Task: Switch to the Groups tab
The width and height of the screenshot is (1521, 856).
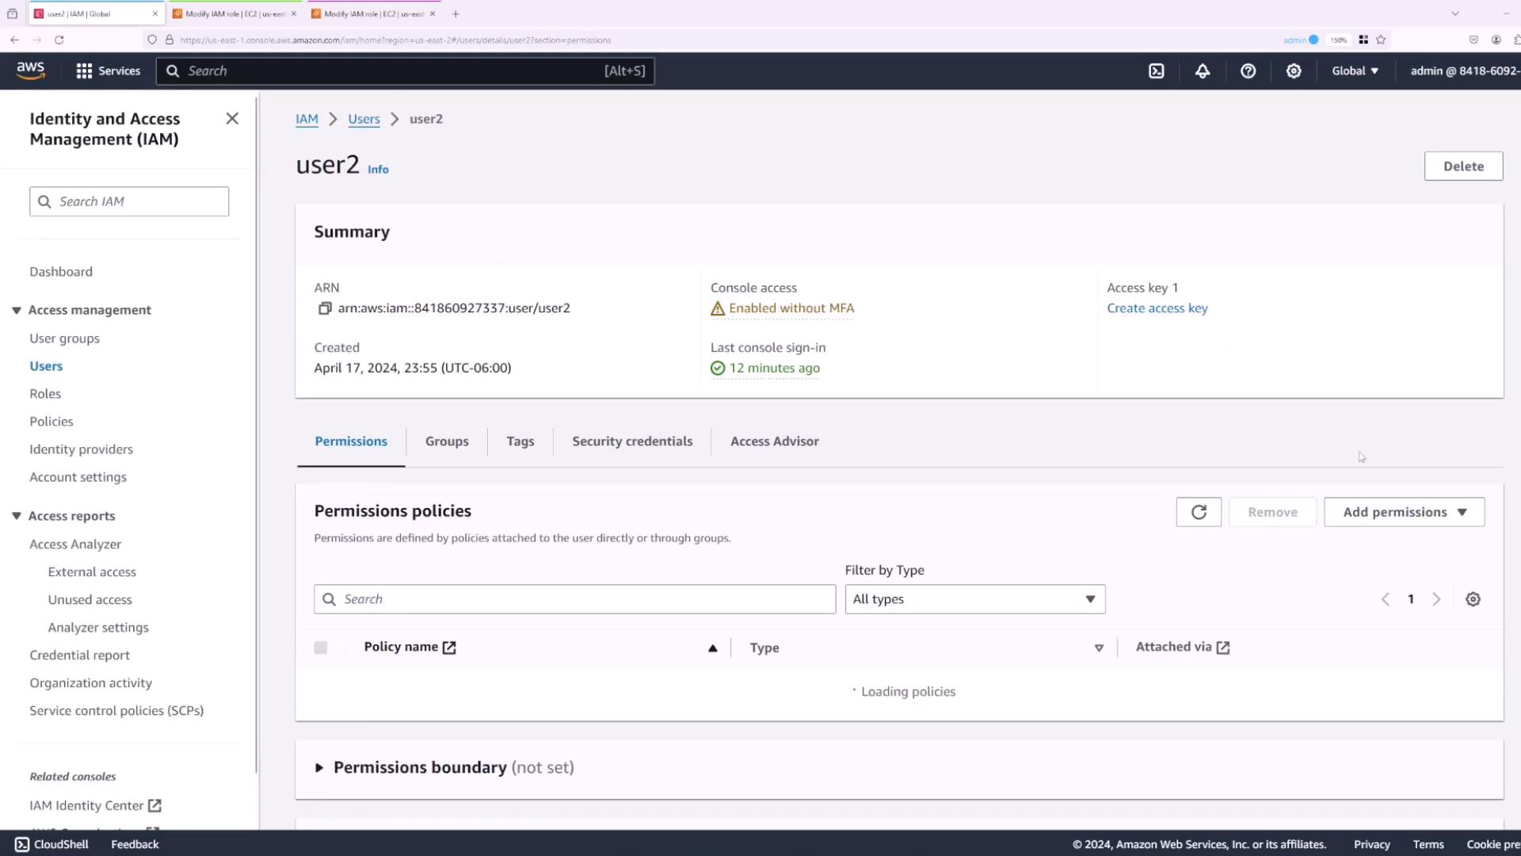Action: tap(447, 441)
